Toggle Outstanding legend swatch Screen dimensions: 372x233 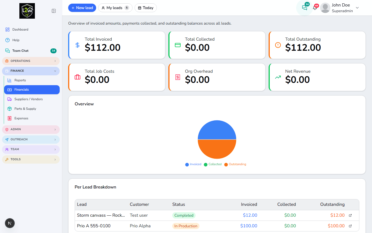click(226, 165)
